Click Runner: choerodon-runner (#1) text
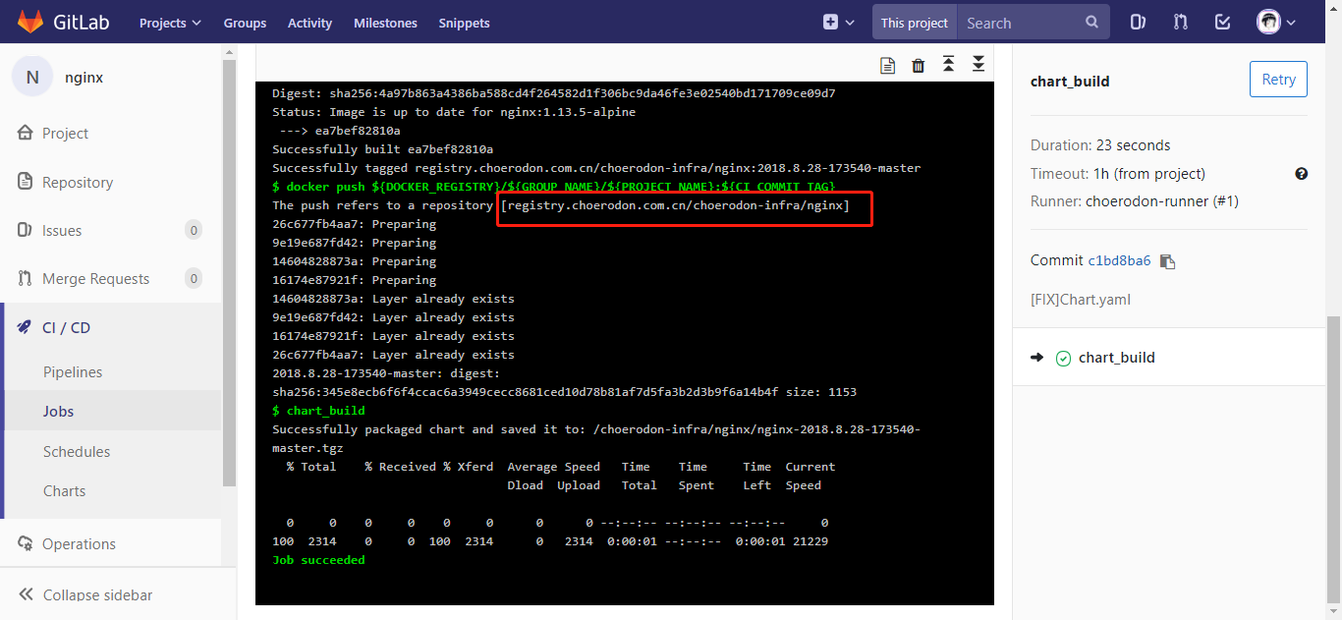Viewport: 1342px width, 620px height. [1135, 201]
